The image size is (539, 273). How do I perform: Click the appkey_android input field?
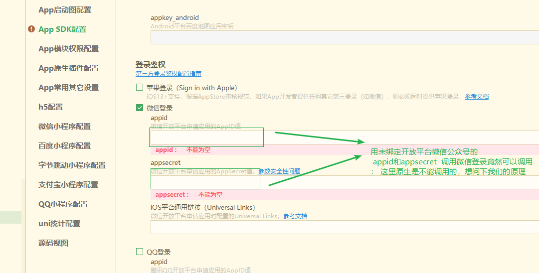pos(344,38)
